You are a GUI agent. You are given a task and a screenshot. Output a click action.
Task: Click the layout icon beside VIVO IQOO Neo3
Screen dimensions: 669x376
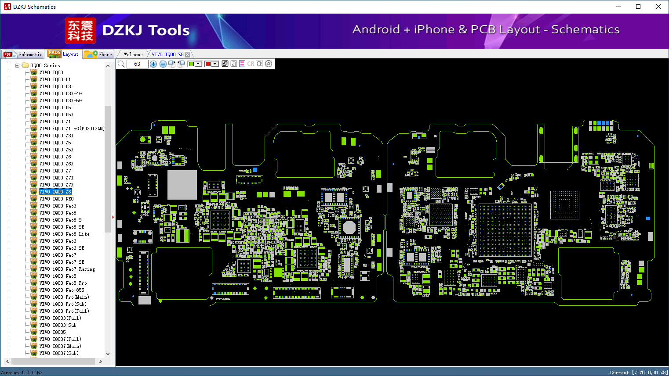pyautogui.click(x=34, y=205)
